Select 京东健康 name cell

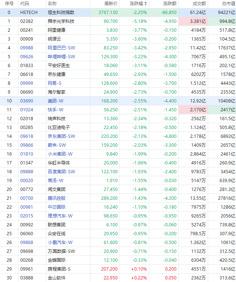57,74
